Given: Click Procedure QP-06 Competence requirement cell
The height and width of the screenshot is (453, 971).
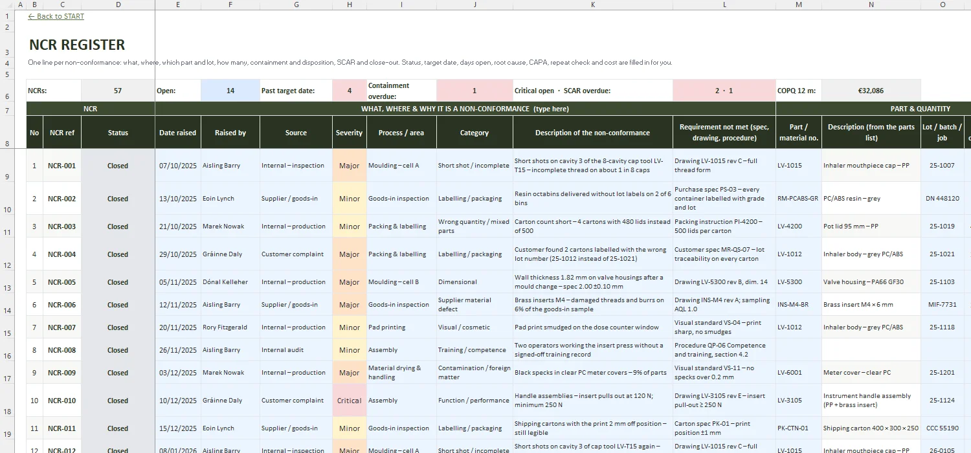Looking at the screenshot, I should [x=724, y=350].
